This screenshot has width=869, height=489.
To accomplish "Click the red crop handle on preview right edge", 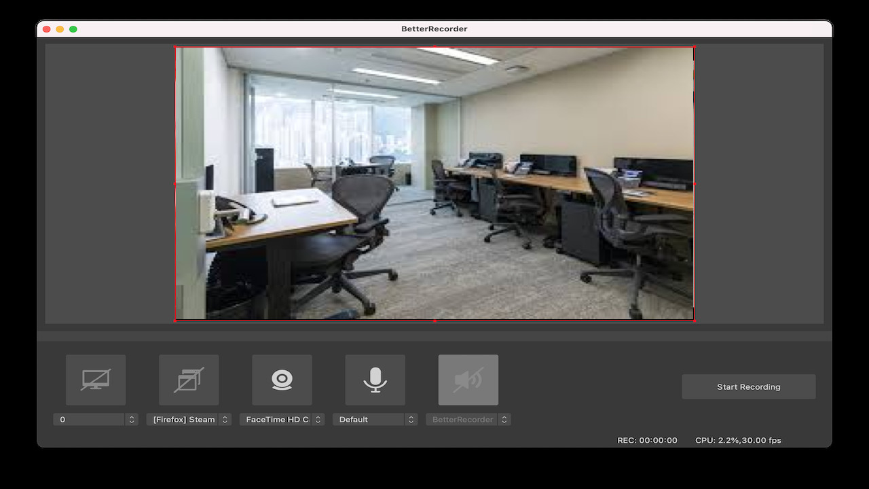I will [x=694, y=183].
